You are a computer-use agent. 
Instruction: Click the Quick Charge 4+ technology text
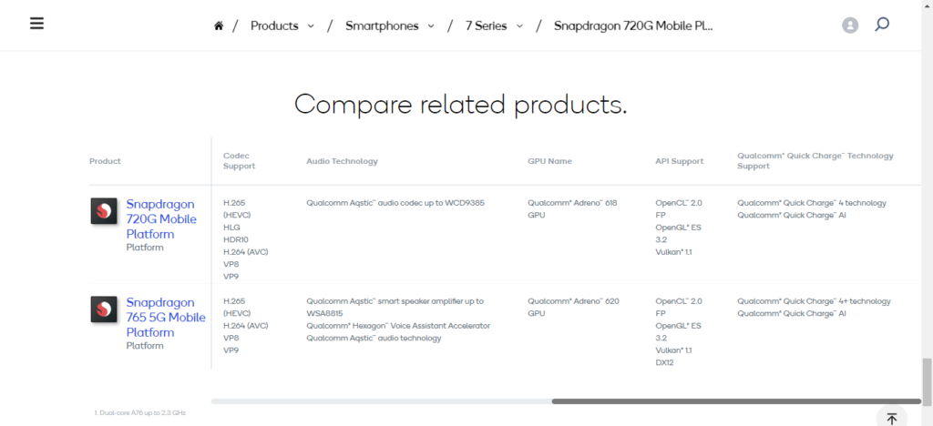pos(814,301)
